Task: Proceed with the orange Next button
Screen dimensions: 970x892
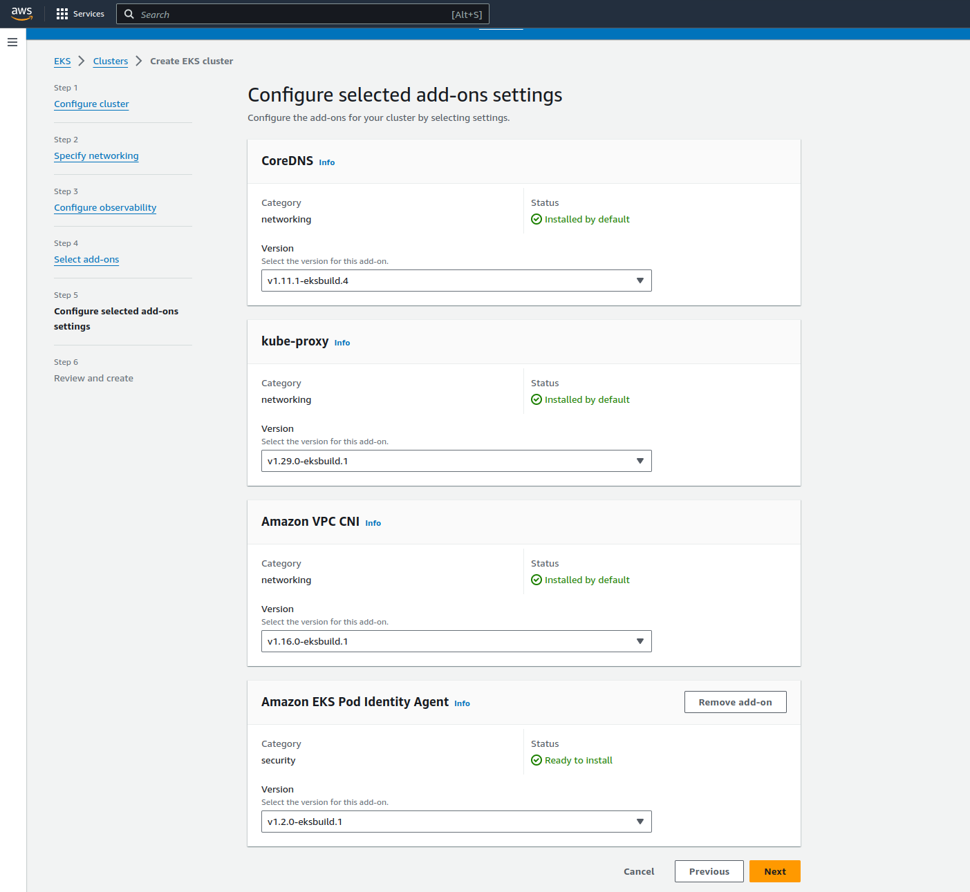Action: (775, 871)
